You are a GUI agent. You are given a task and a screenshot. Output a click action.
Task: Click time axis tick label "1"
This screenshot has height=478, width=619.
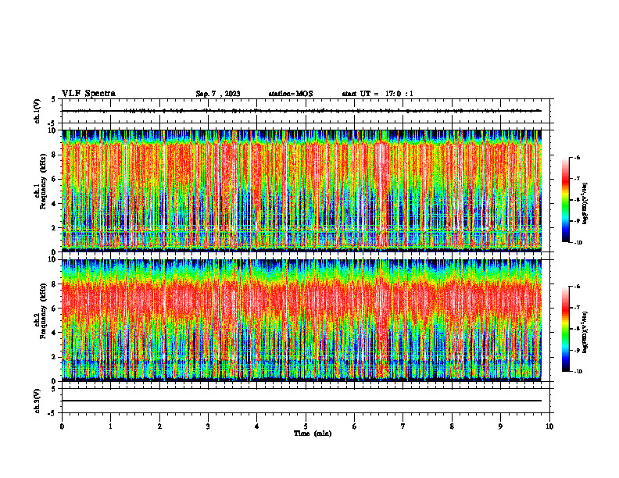point(110,426)
